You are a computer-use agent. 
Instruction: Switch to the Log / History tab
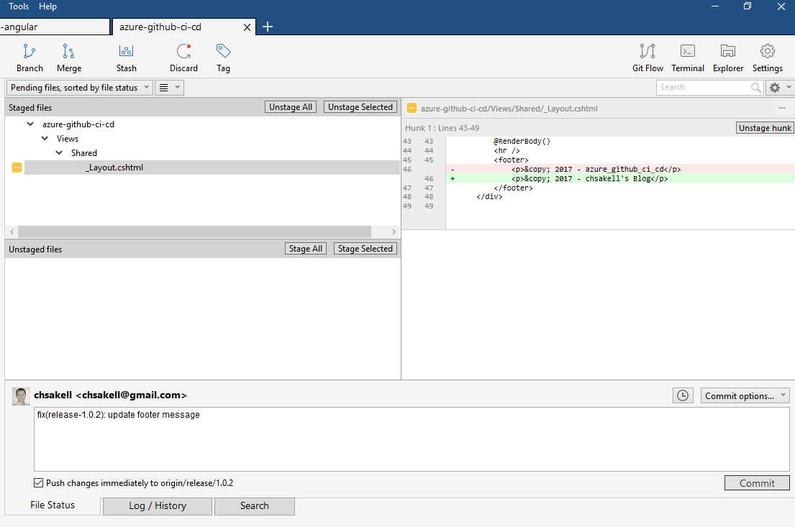click(x=158, y=506)
